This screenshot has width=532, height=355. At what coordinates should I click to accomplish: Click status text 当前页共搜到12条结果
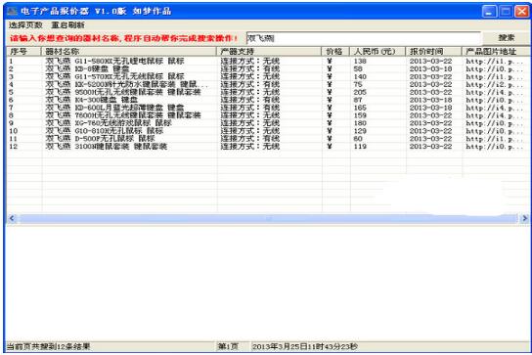[48, 347]
